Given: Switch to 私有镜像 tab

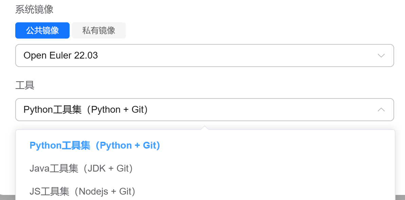Looking at the screenshot, I should coord(99,30).
